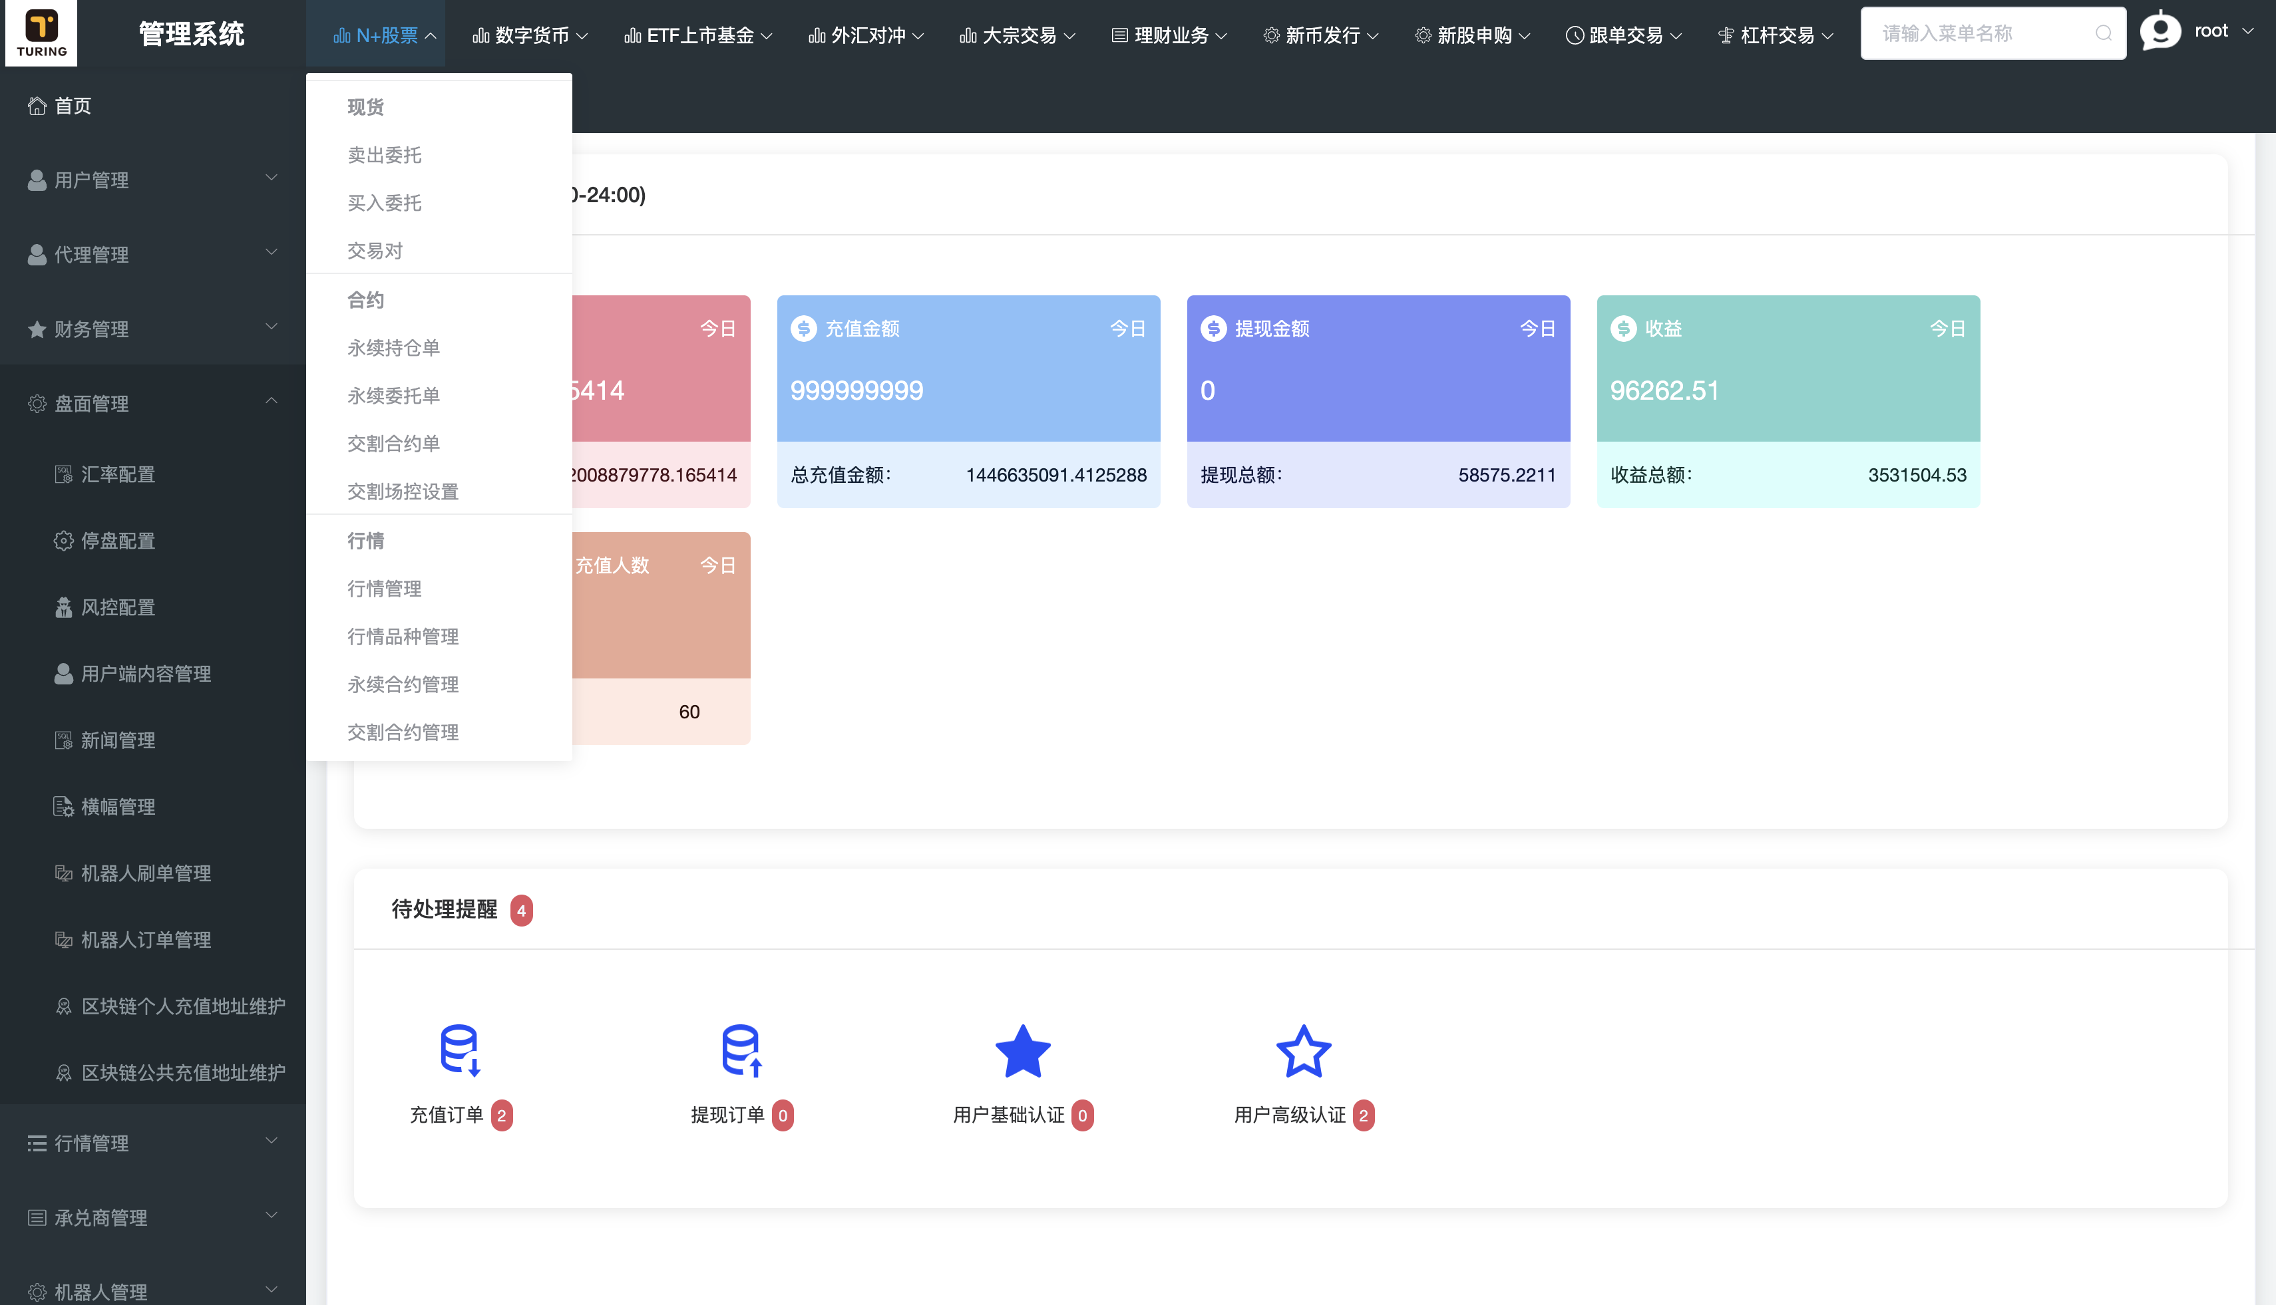Viewport: 2276px width, 1305px height.
Task: Click the 首页 home link in sidebar
Action: [x=72, y=105]
